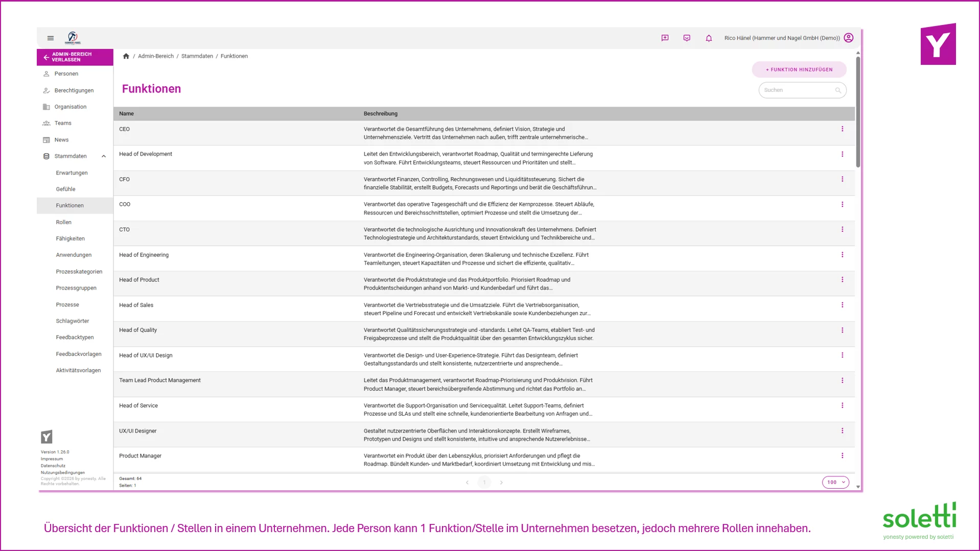Open the three-dot menu for Product Manager
The width and height of the screenshot is (980, 551).
842,456
